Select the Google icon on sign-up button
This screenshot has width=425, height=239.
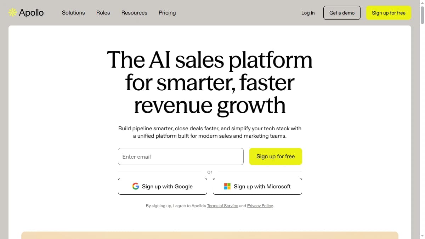coord(136,186)
